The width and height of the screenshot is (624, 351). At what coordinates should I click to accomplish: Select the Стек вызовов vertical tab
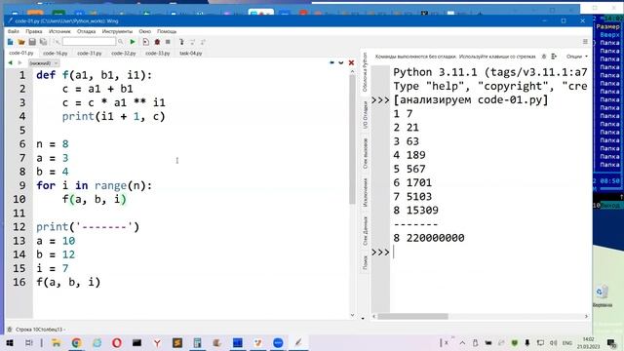[x=365, y=154]
